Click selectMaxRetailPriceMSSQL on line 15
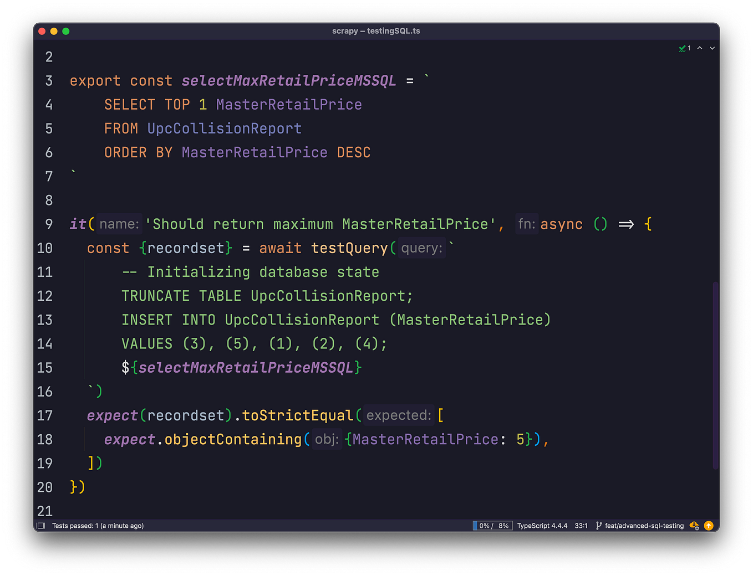The image size is (753, 576). 246,367
